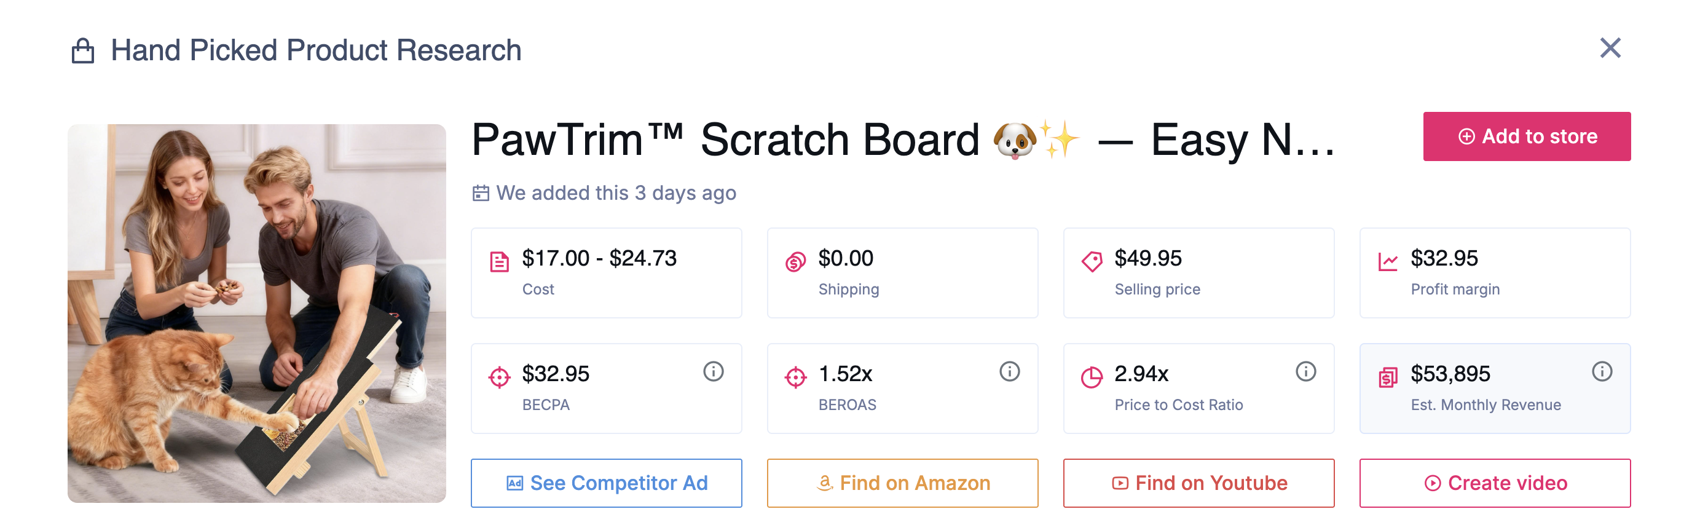Viewport: 1700px width, 525px height.
Task: Open the PawTrim scratch board product image
Action: click(x=257, y=314)
